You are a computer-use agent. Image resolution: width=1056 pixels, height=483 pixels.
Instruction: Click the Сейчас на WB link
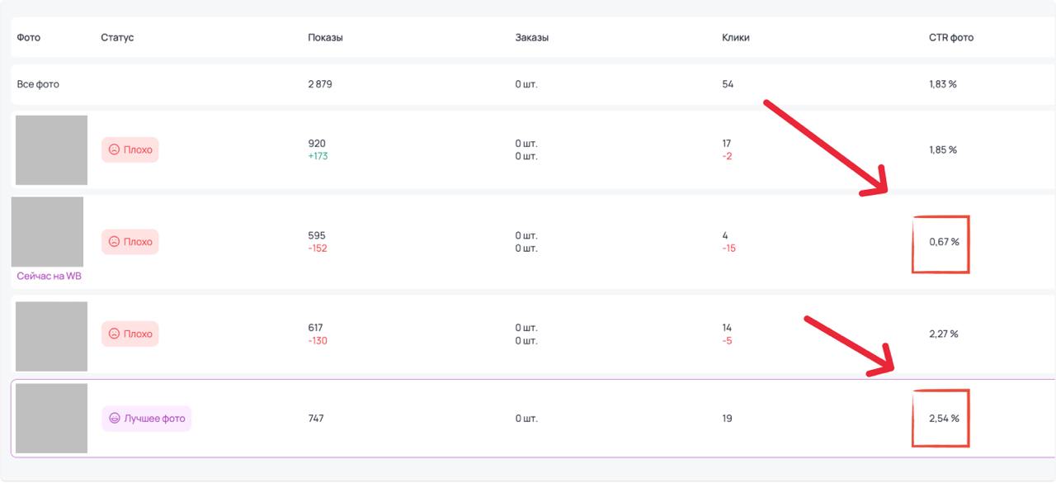coord(49,277)
